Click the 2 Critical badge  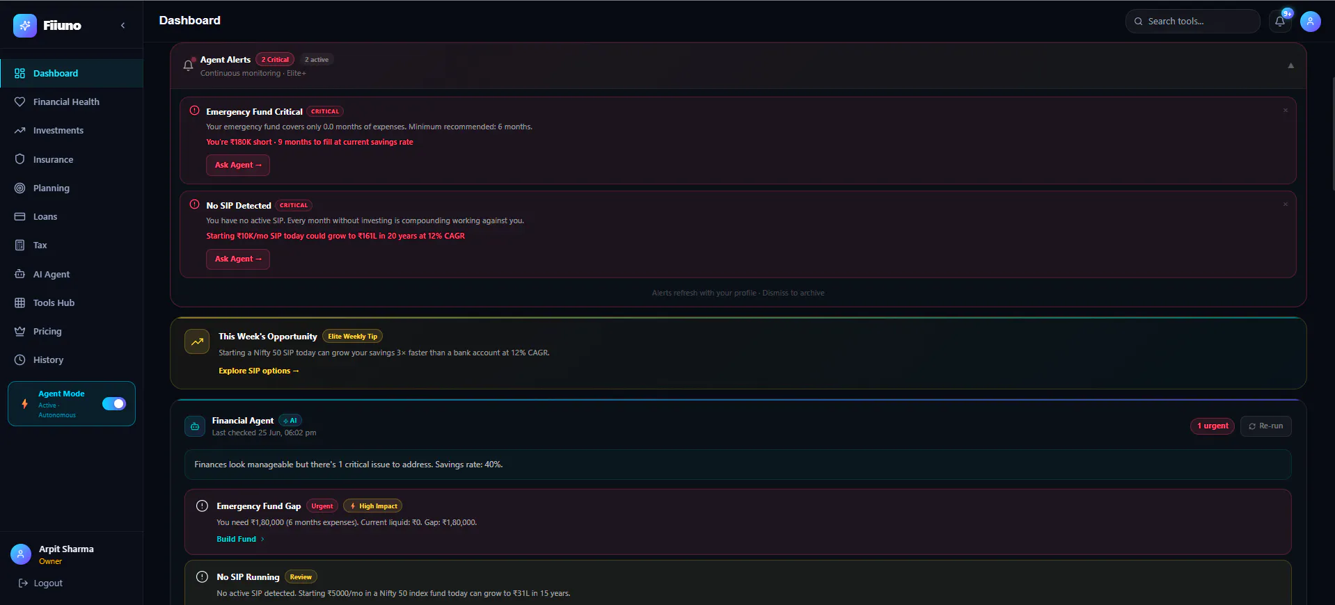pyautogui.click(x=275, y=60)
